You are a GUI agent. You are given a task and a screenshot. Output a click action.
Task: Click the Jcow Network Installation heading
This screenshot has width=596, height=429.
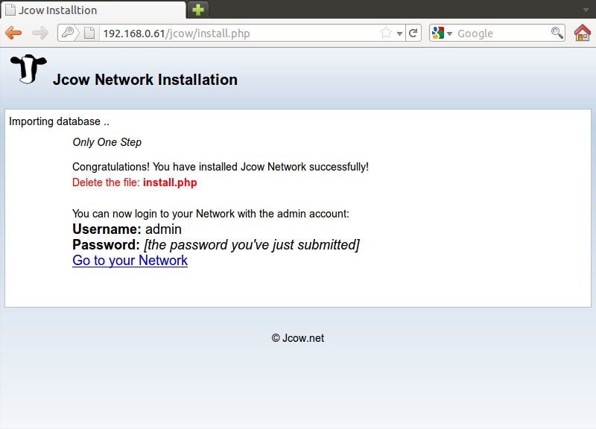click(x=145, y=80)
